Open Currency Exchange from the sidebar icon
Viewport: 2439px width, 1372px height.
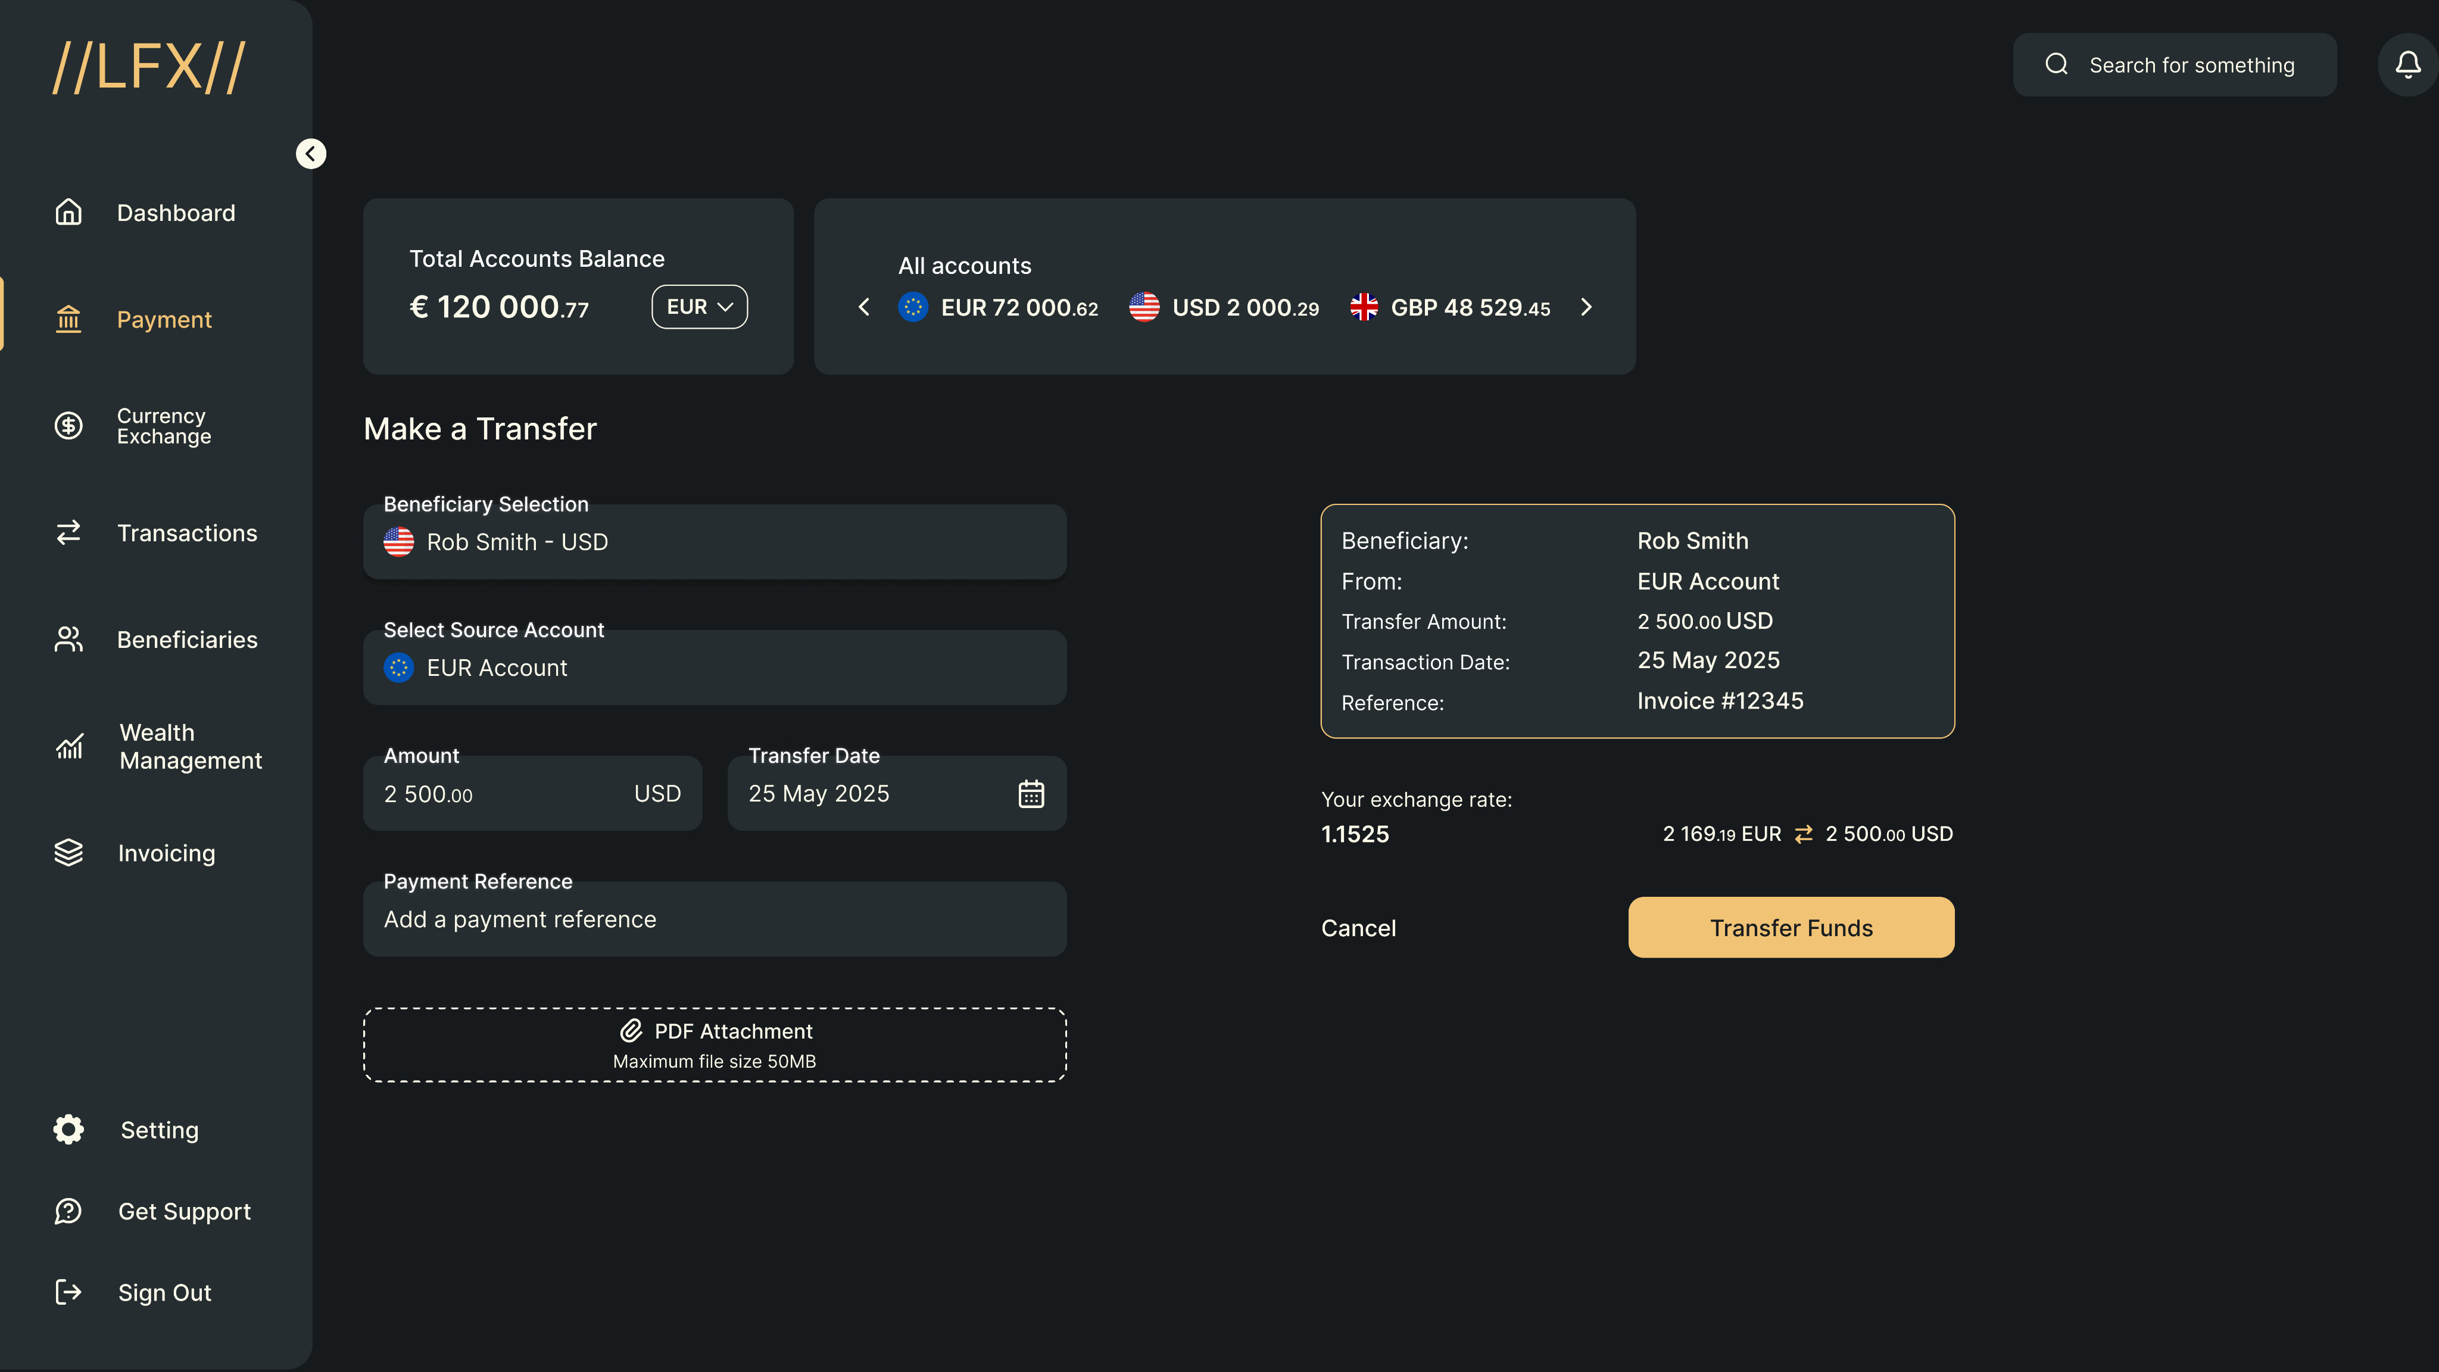[68, 426]
